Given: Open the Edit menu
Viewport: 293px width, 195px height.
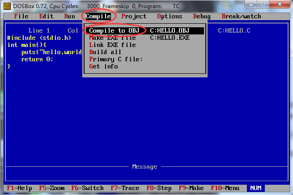Looking at the screenshot, I should click(46, 17).
